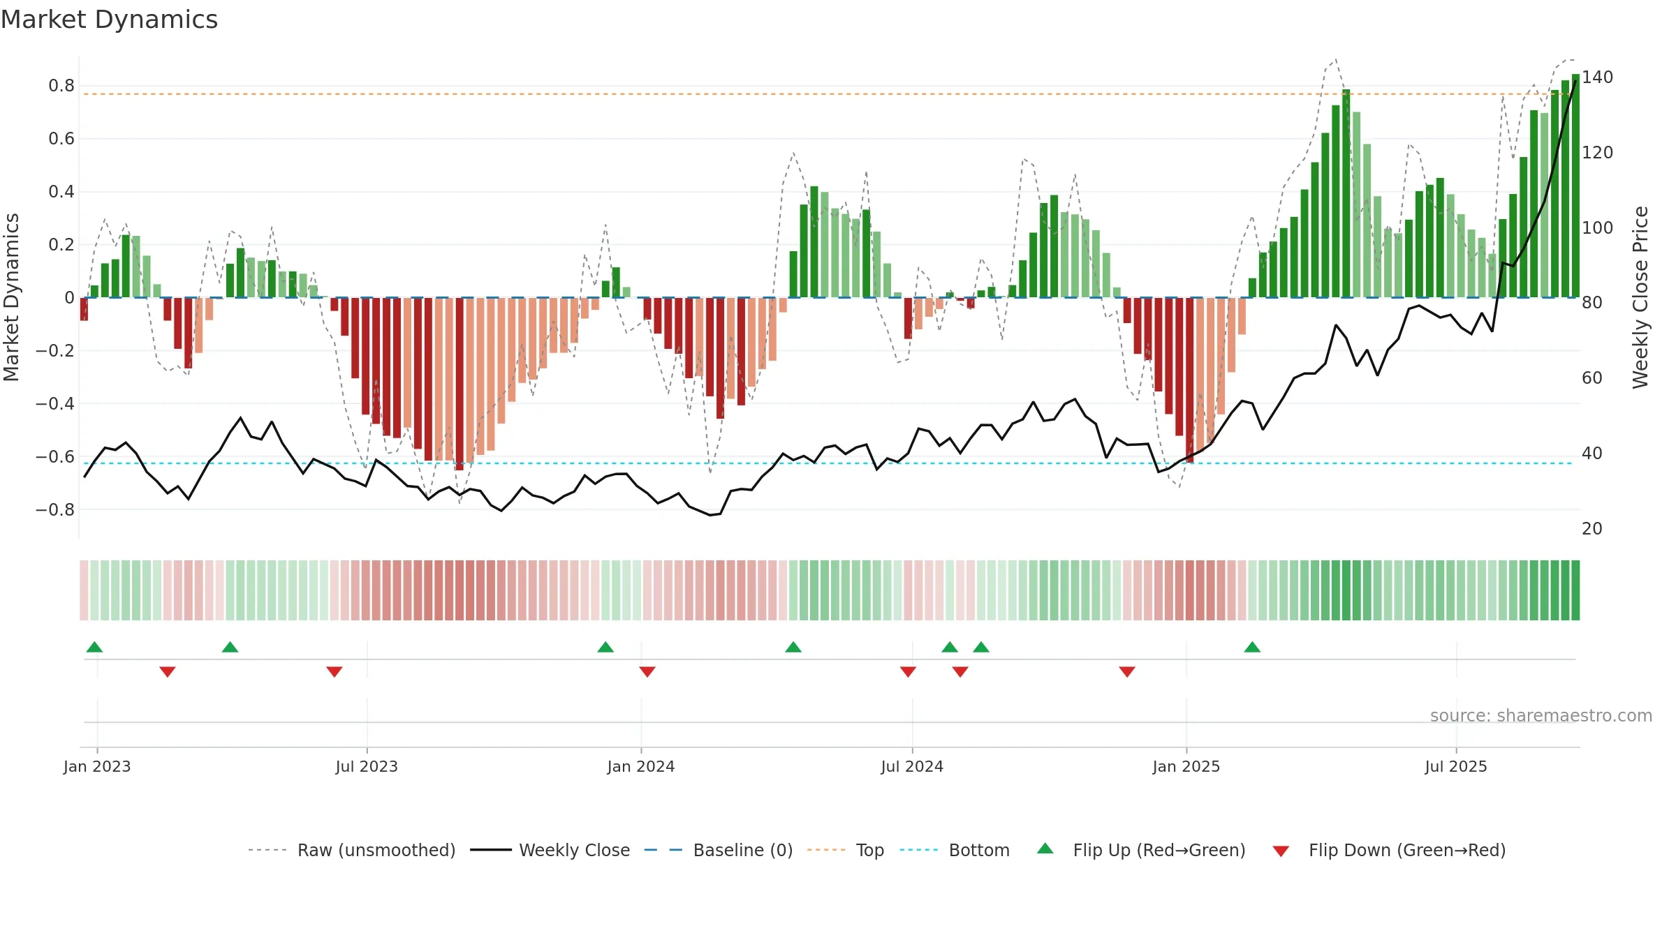Click the '100' right axis price label

(1598, 228)
